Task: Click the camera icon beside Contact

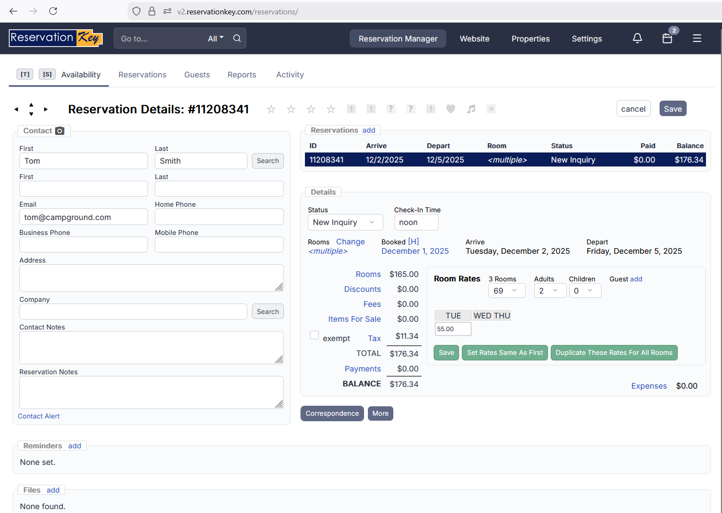Action: coord(60,131)
